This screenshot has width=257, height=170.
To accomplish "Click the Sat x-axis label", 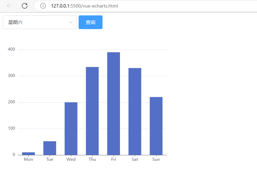I will [135, 159].
